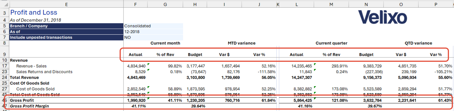Screen dimensions: 454x111
Task: Click the Total Revenue row label
Action: [x=24, y=77]
